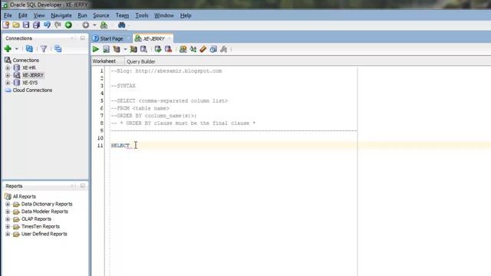The image size is (491, 276).
Task: Open the Source menu
Action: point(101,15)
